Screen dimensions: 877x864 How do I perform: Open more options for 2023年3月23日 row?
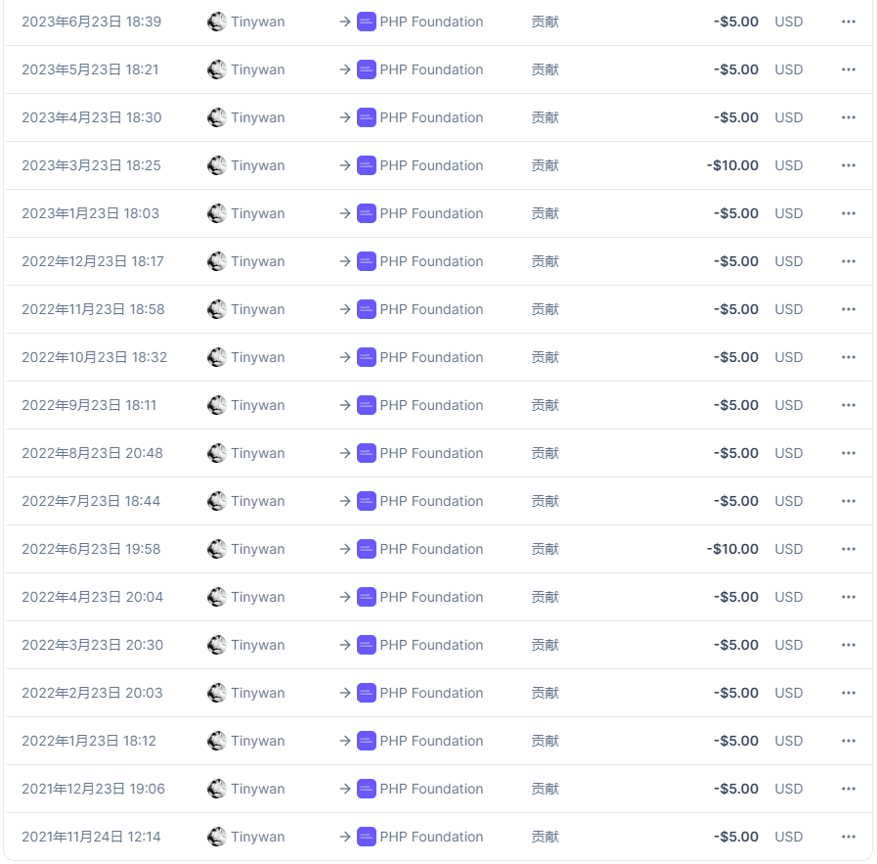848,165
